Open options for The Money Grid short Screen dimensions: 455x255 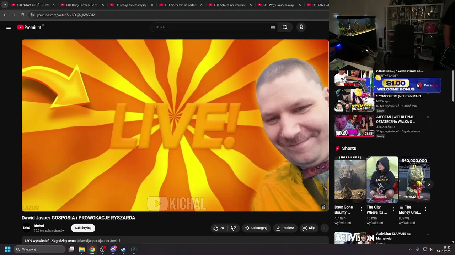tap(425, 209)
